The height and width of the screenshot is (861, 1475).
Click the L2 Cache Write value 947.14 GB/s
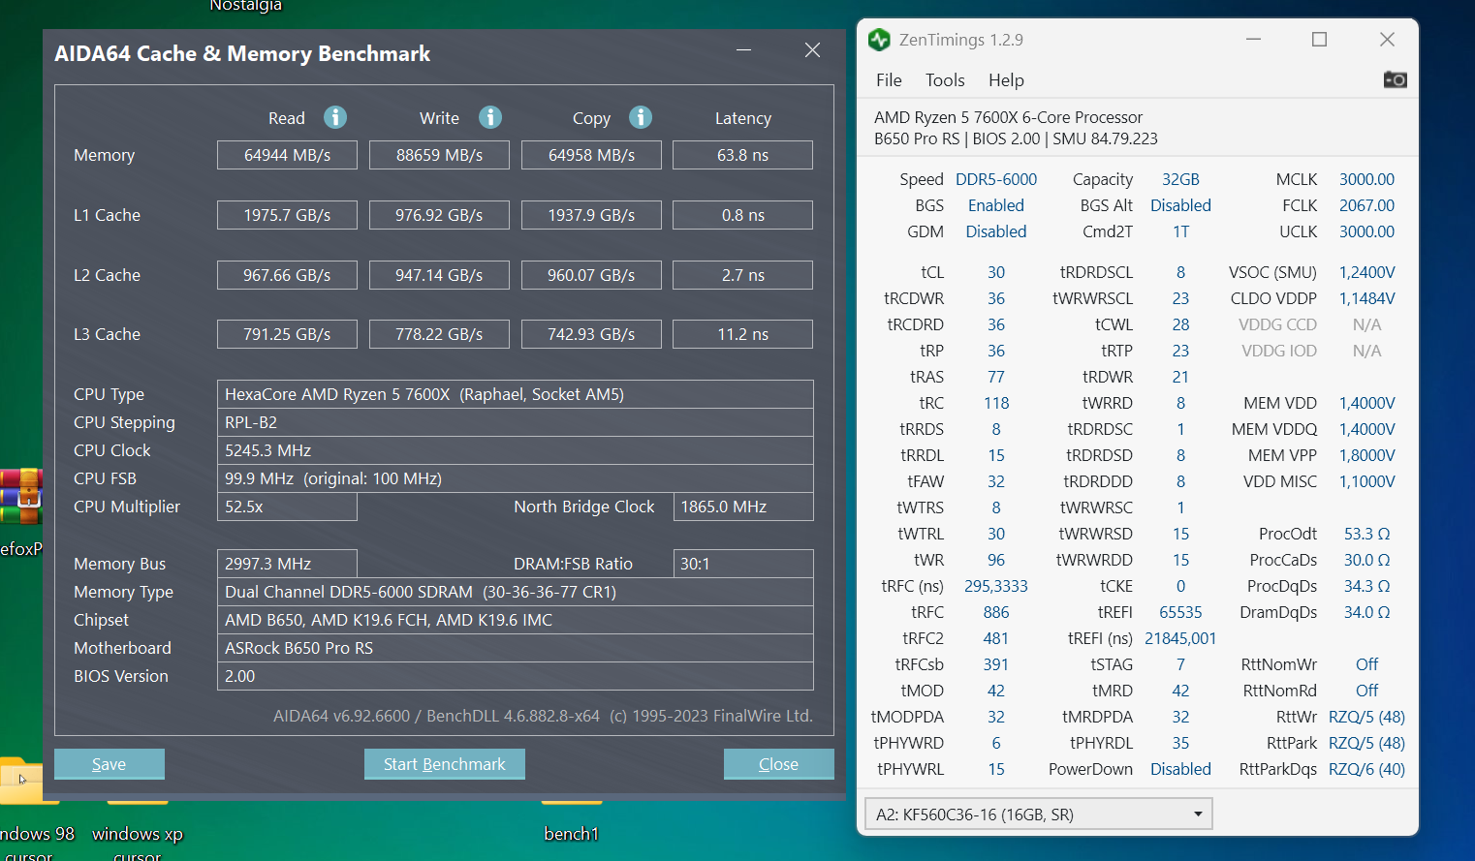pyautogui.click(x=439, y=275)
